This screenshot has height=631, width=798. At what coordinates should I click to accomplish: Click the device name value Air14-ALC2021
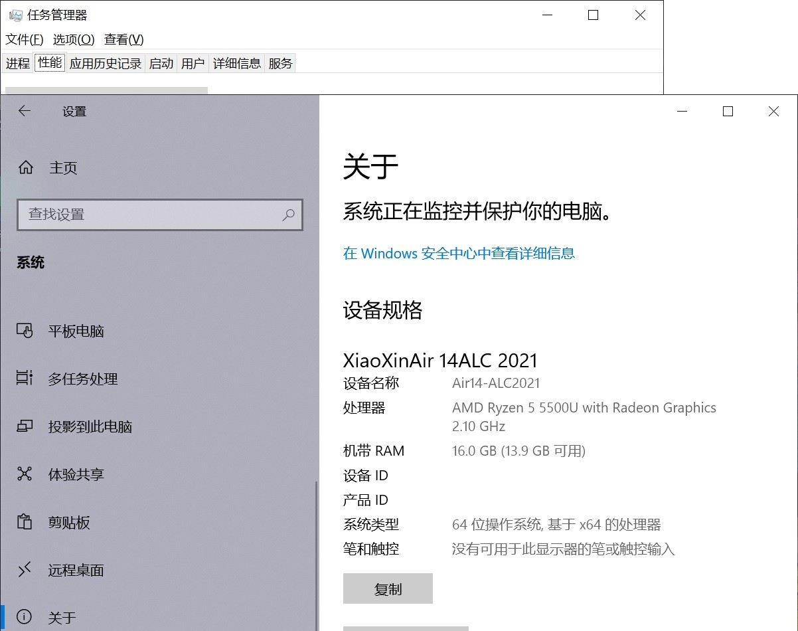click(x=496, y=383)
